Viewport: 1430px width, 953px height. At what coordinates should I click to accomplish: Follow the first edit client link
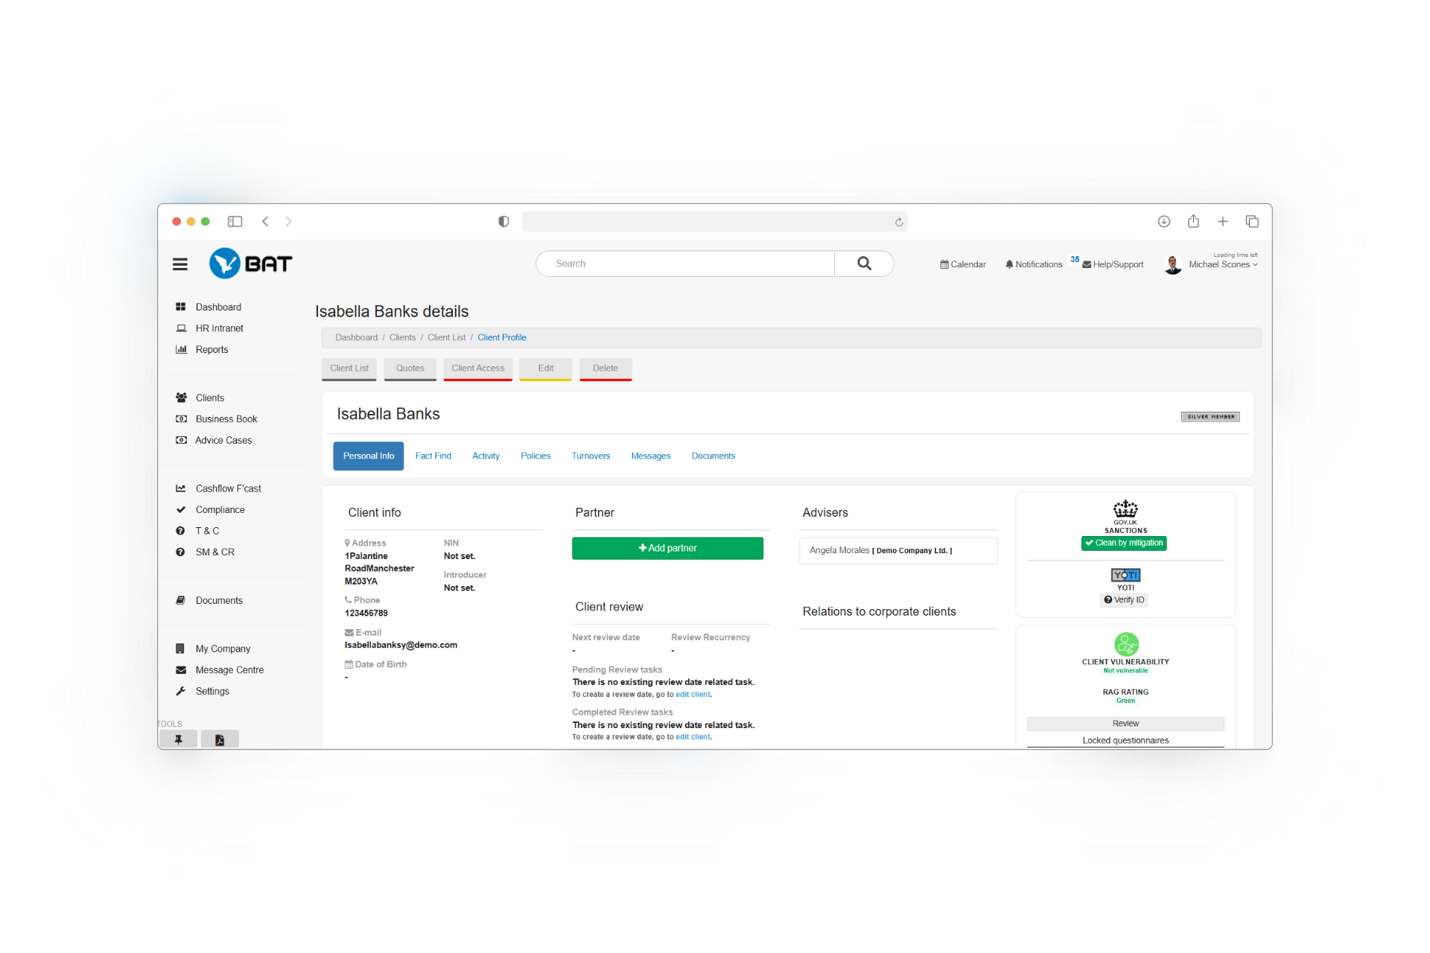tap(693, 695)
